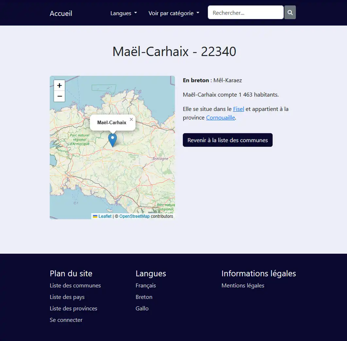The image size is (347, 341).
Task: Go to Accueil home link
Action: [61, 13]
